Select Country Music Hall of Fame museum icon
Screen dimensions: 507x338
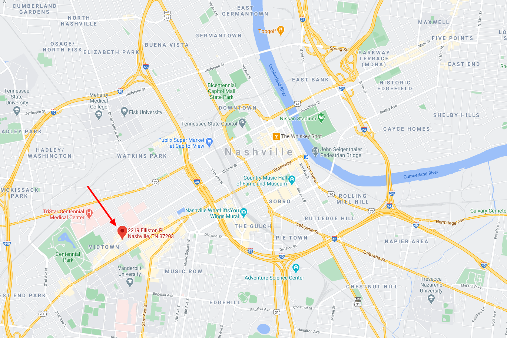point(292,180)
